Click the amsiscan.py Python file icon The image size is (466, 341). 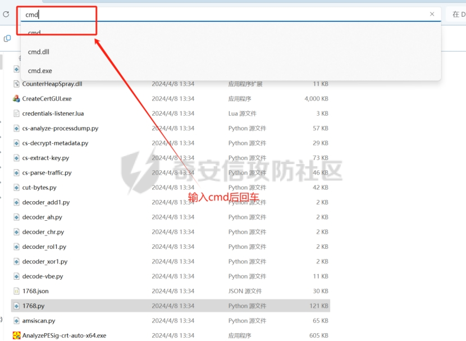pos(16,321)
